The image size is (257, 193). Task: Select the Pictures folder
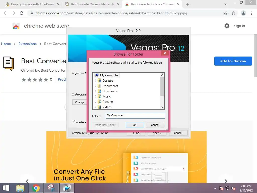(x=108, y=102)
